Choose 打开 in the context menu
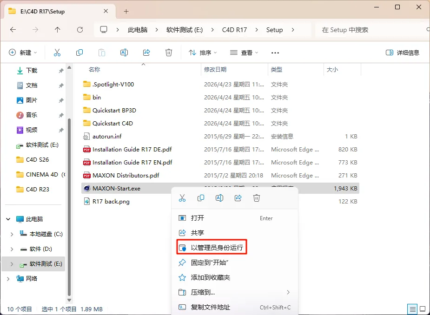Screen dimensions: 430x315 tap(234, 218)
